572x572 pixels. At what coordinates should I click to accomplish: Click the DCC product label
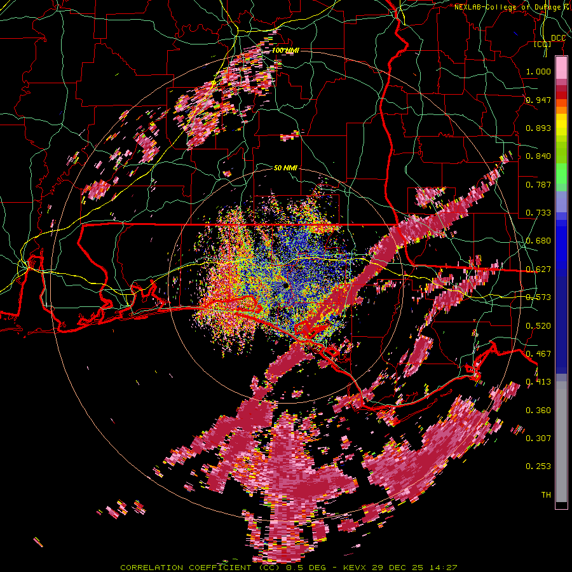(x=558, y=38)
